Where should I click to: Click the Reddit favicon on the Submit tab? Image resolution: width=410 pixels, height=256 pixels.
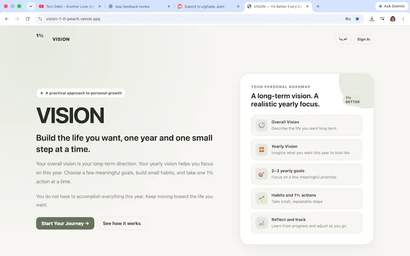tap(180, 6)
